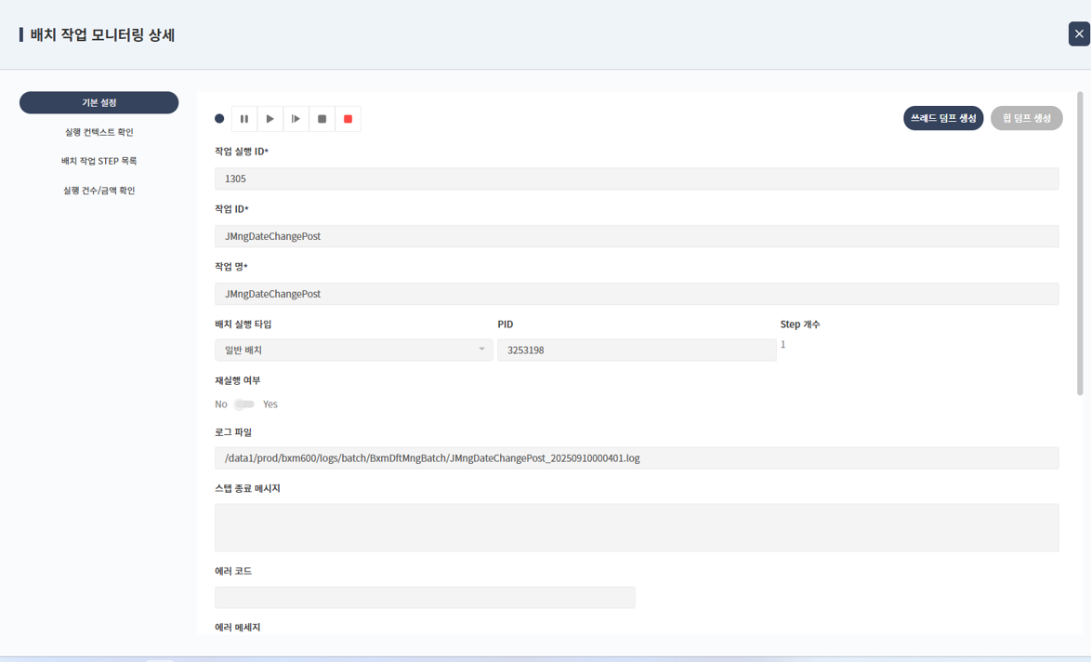The width and height of the screenshot is (1091, 662).
Task: Click the 쓰레드 덤프 생성 button
Action: [x=942, y=118]
